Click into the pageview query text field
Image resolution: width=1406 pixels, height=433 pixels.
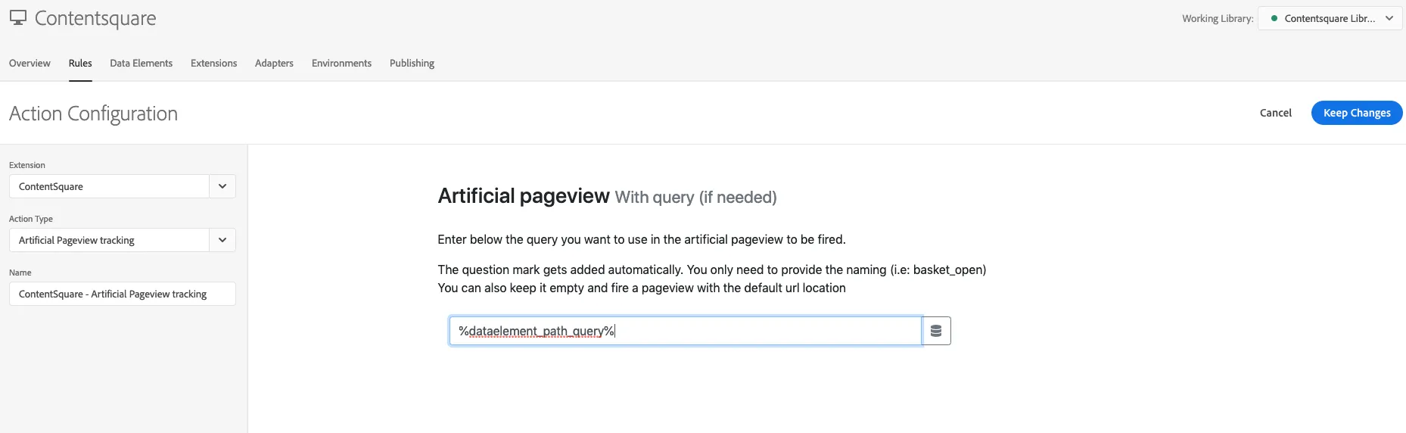pos(685,331)
